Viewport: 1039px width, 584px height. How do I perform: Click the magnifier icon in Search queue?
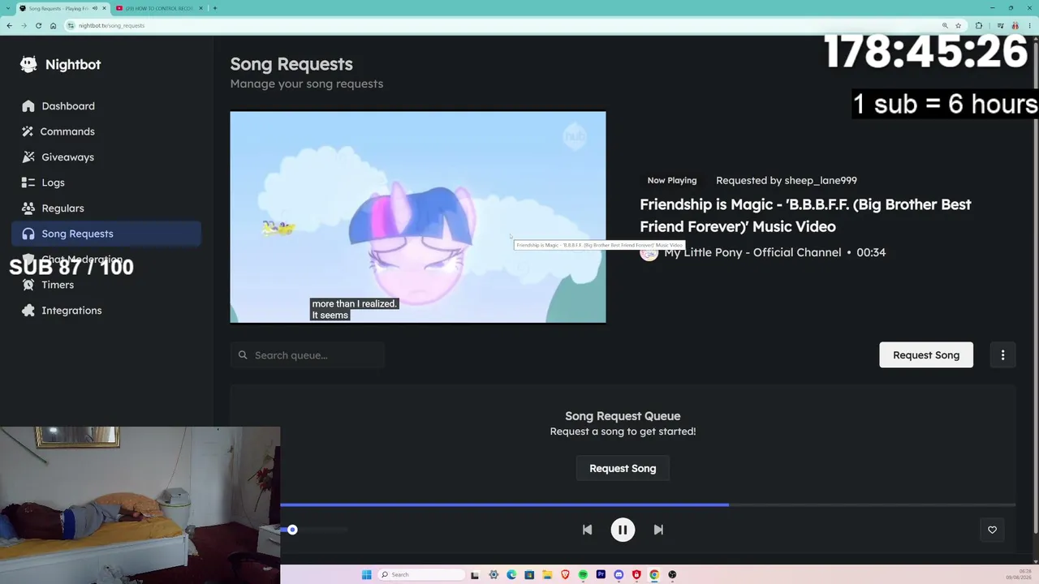[243, 355]
